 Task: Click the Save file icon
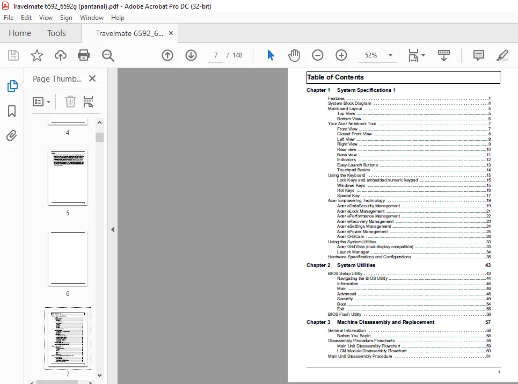coord(13,55)
